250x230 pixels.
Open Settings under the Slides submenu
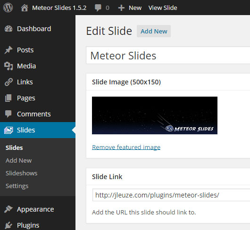click(17, 186)
